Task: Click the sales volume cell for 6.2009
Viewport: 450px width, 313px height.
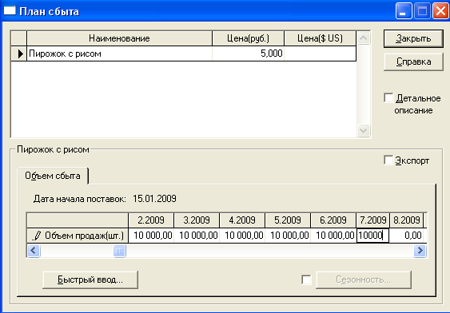Action: [333, 236]
